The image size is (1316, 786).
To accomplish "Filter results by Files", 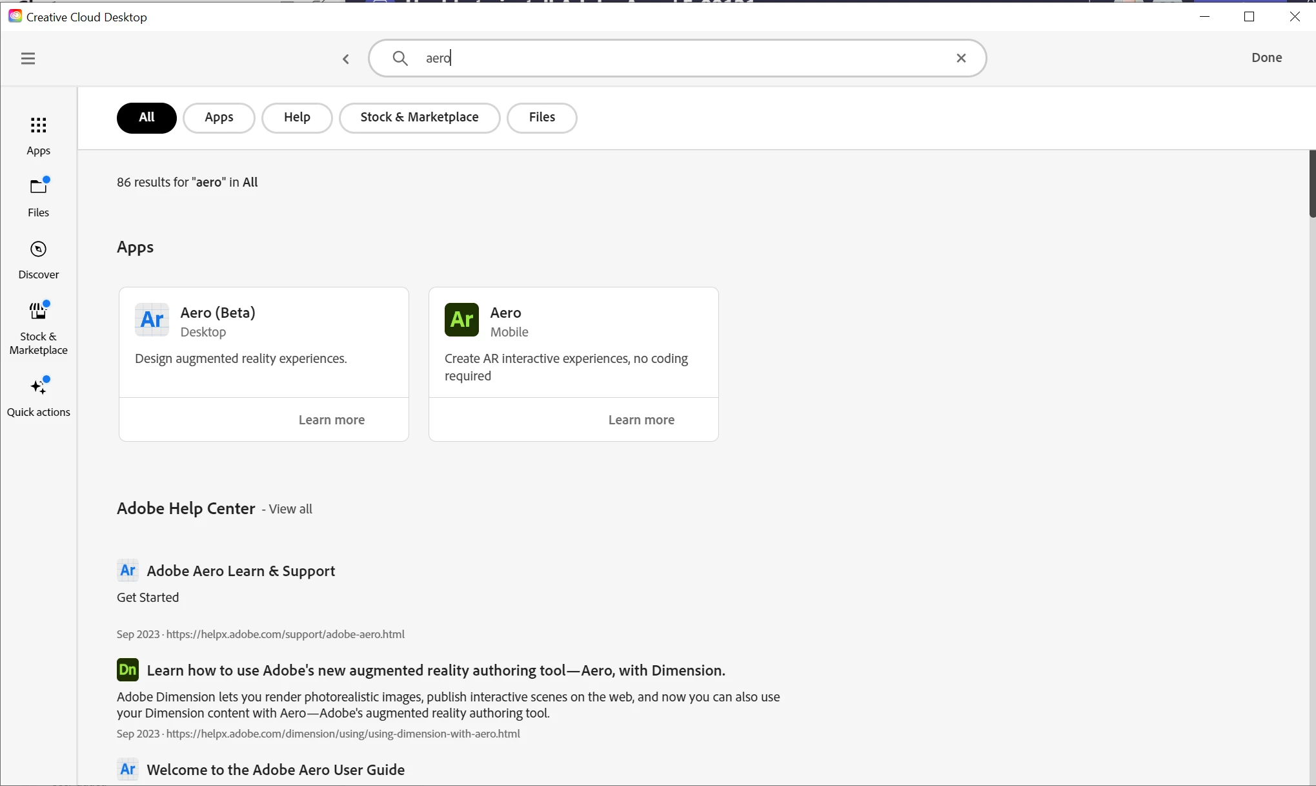I will [x=542, y=118].
